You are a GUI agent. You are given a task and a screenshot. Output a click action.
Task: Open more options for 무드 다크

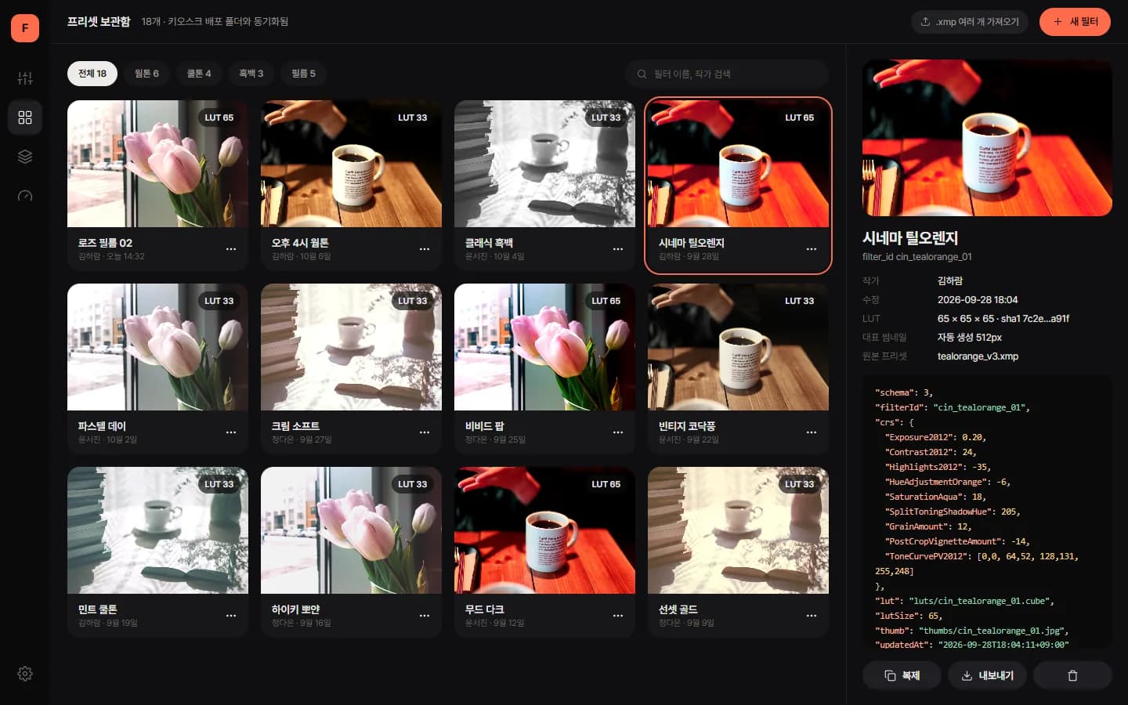(x=618, y=616)
